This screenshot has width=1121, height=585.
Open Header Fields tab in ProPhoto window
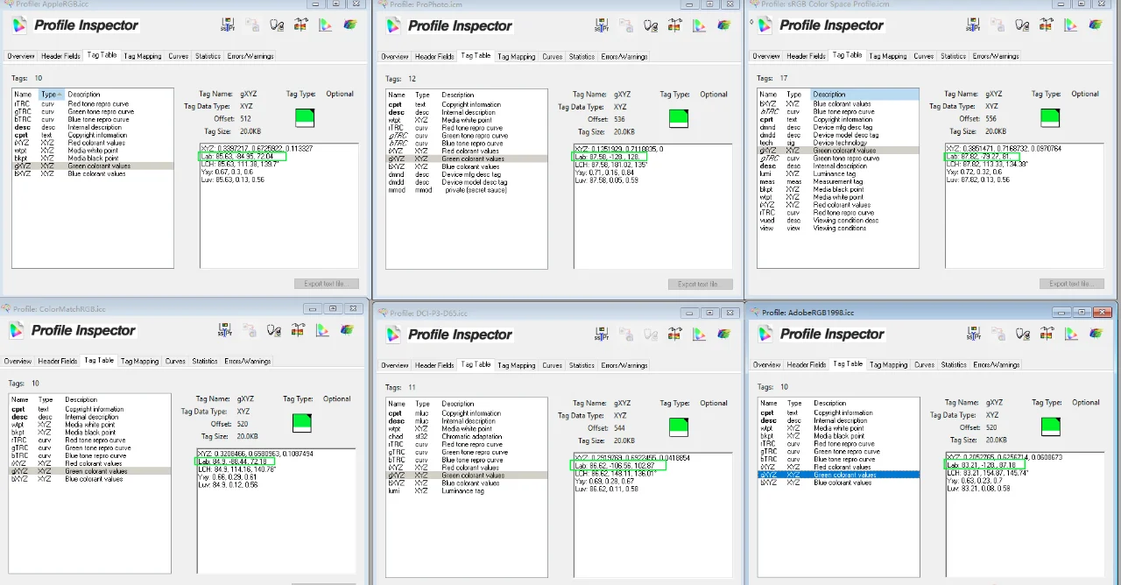coord(434,56)
